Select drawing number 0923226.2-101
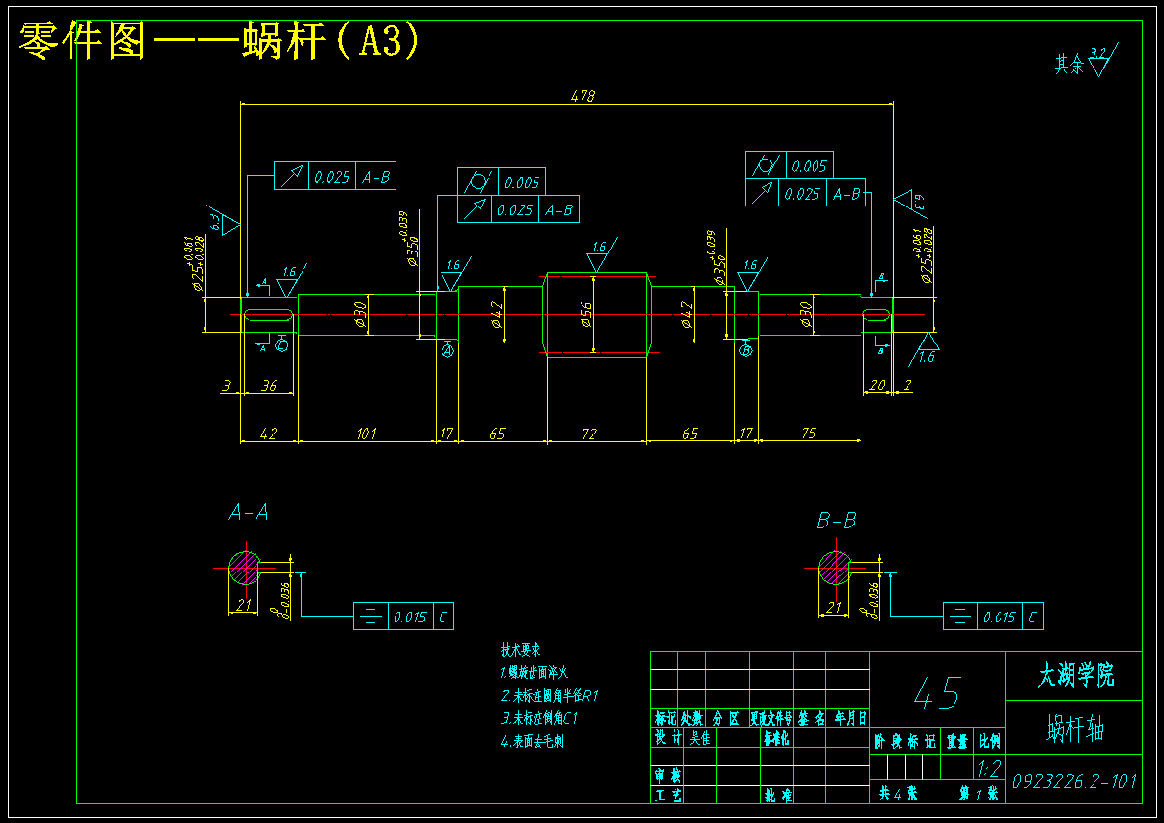This screenshot has width=1164, height=823. 1074,781
